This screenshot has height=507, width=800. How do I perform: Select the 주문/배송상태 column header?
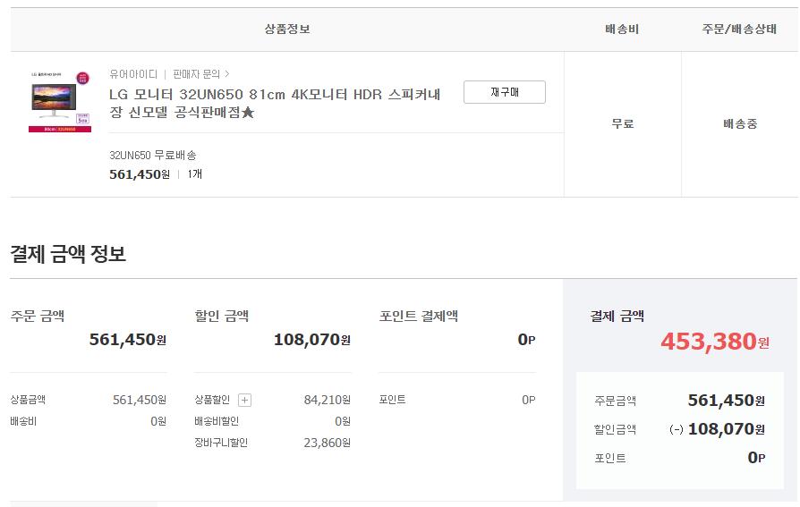(x=739, y=30)
